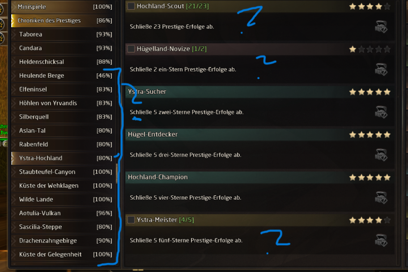Screen dimensions: 408x272
Task: Open the Hügelland-Novize reward chest icon
Action: coord(381,70)
